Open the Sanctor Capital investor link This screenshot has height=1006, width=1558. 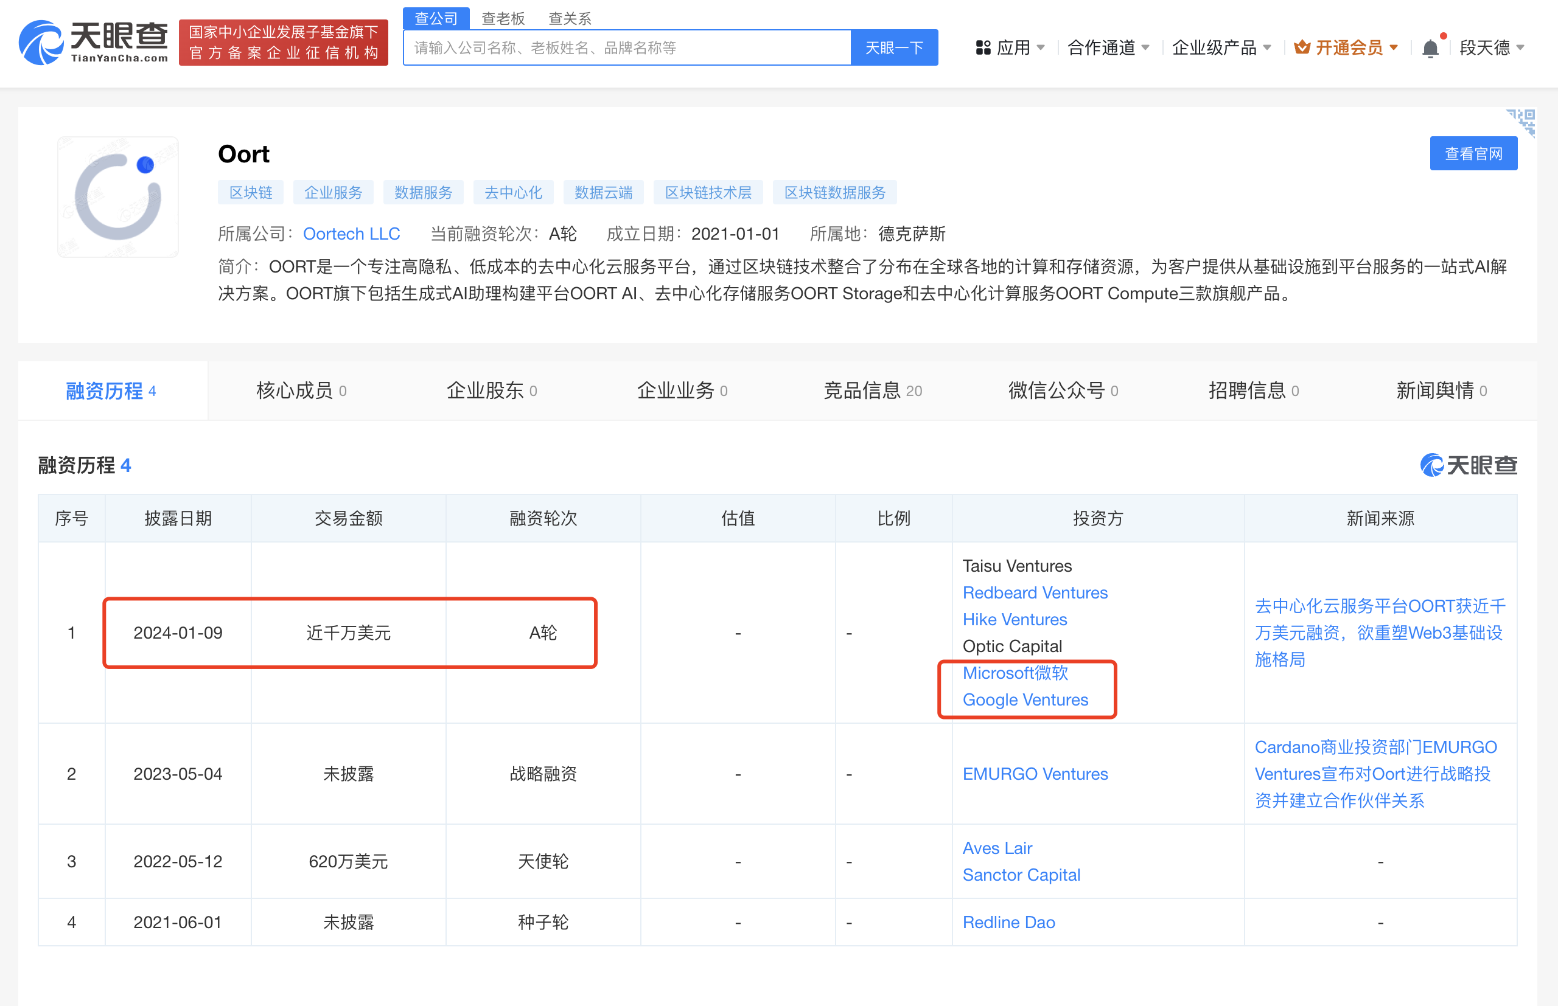(1021, 875)
